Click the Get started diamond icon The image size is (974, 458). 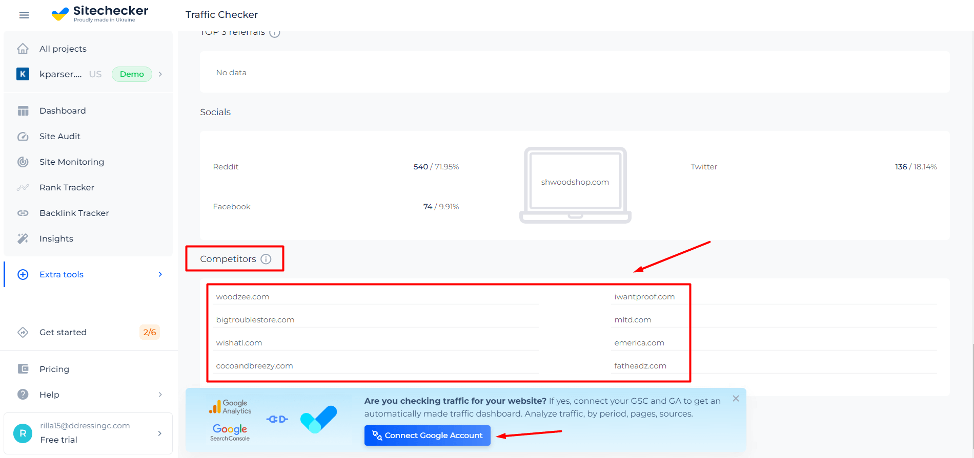click(x=23, y=333)
